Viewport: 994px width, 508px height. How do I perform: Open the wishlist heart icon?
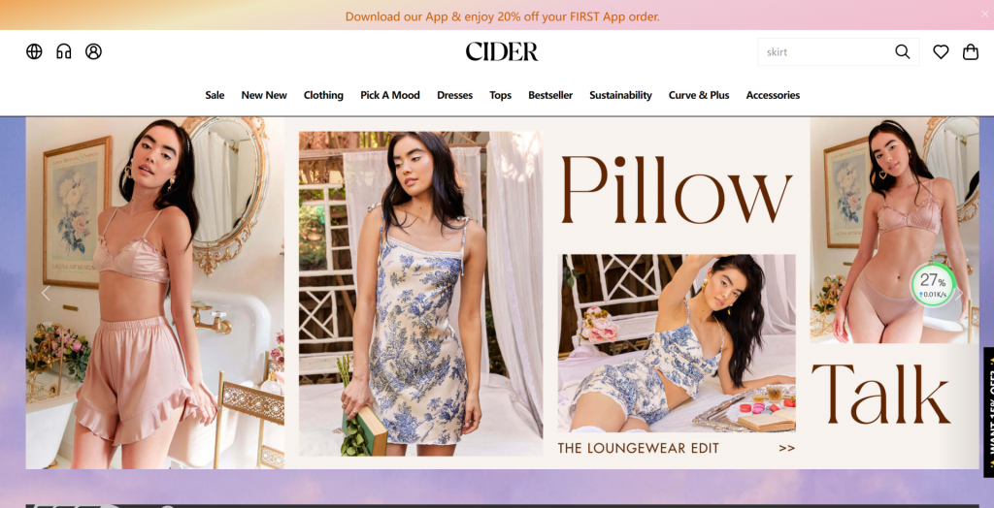[941, 52]
